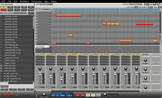Open the Click/Metro menu
Image resolution: width=162 pixels, height=98 pixels.
point(24,2)
